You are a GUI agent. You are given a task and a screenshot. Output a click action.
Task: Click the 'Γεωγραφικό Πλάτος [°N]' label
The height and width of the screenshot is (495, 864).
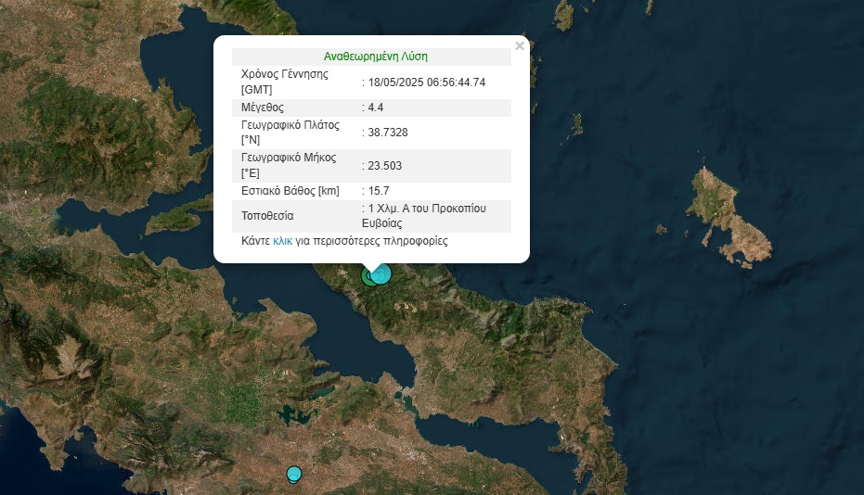coord(290,133)
